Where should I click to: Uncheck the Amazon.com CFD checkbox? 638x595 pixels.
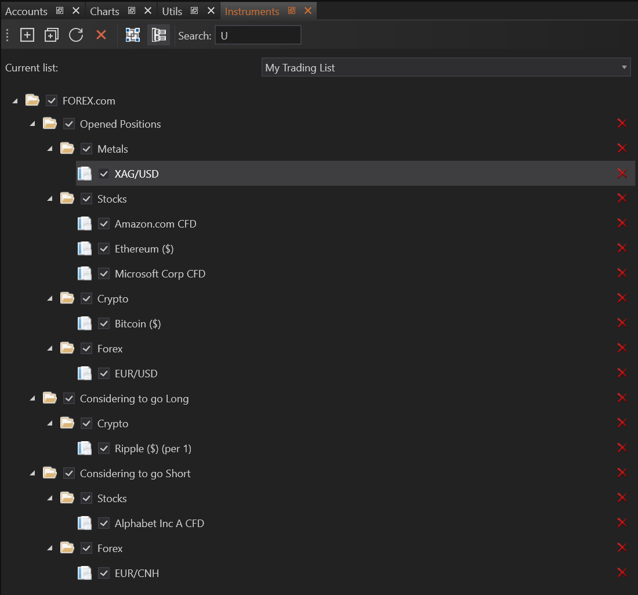click(x=104, y=224)
